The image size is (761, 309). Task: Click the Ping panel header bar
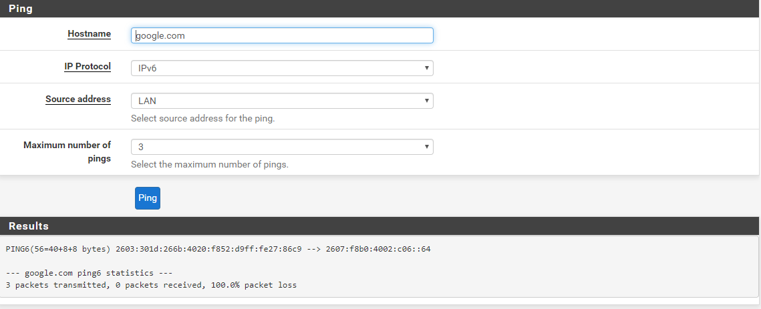379,9
